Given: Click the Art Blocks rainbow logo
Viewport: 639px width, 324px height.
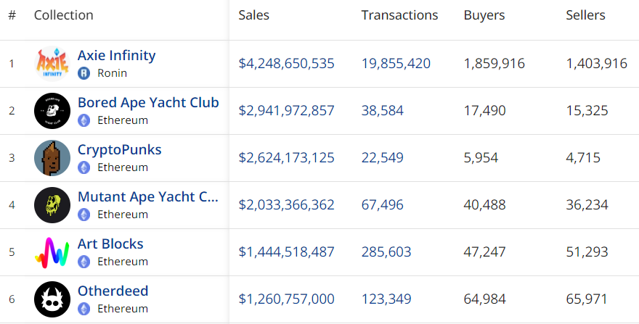Looking at the screenshot, I should pos(52,252).
